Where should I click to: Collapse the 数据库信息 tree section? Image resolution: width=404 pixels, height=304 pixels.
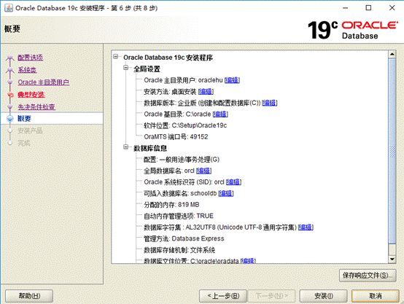(126, 147)
